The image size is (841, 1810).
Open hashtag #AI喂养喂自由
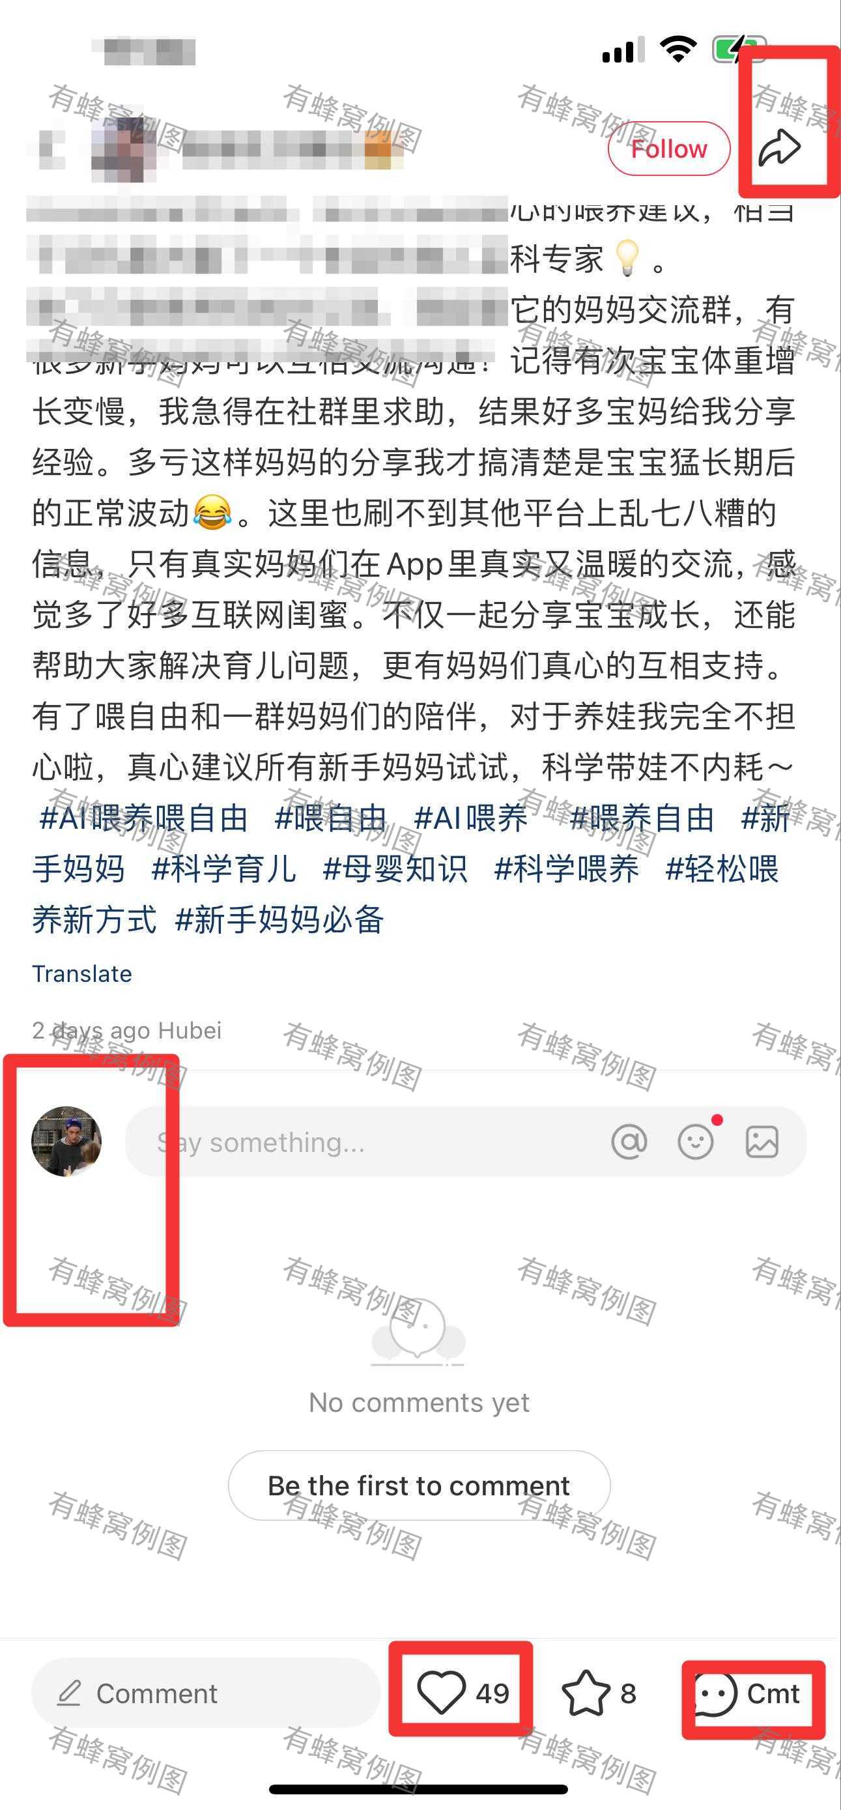pyautogui.click(x=143, y=818)
